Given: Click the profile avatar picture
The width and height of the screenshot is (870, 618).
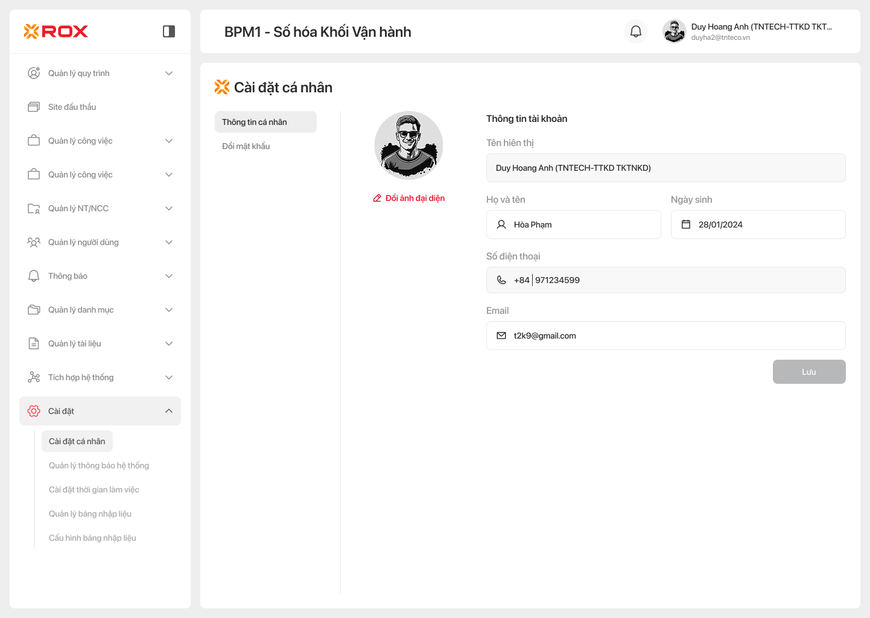Looking at the screenshot, I should coord(409,145).
